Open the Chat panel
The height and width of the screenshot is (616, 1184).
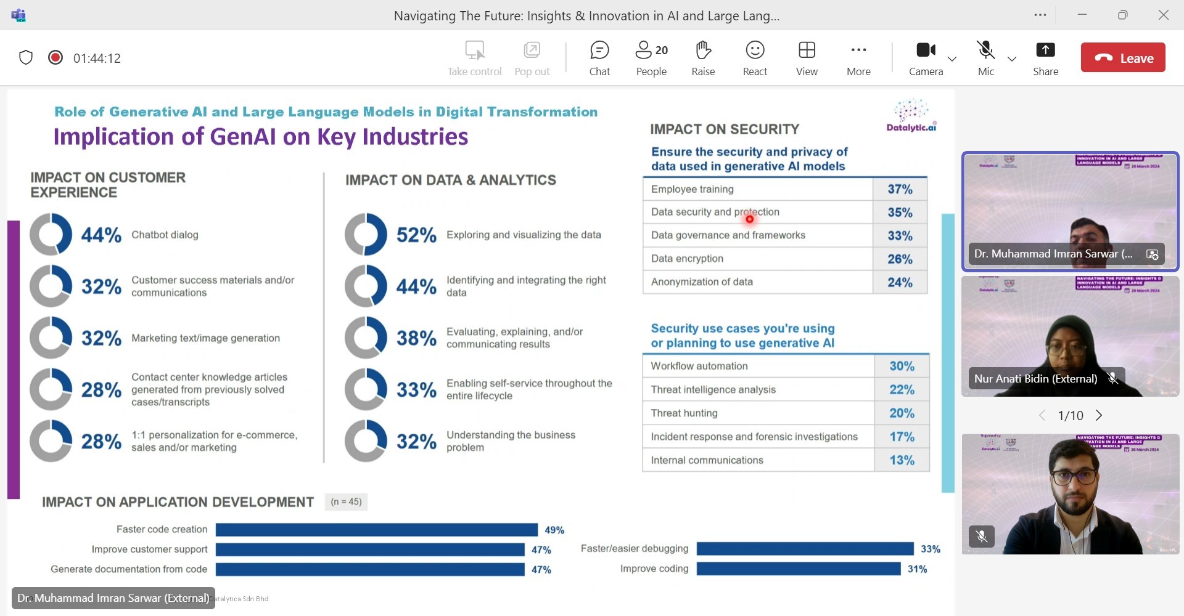pyautogui.click(x=599, y=59)
